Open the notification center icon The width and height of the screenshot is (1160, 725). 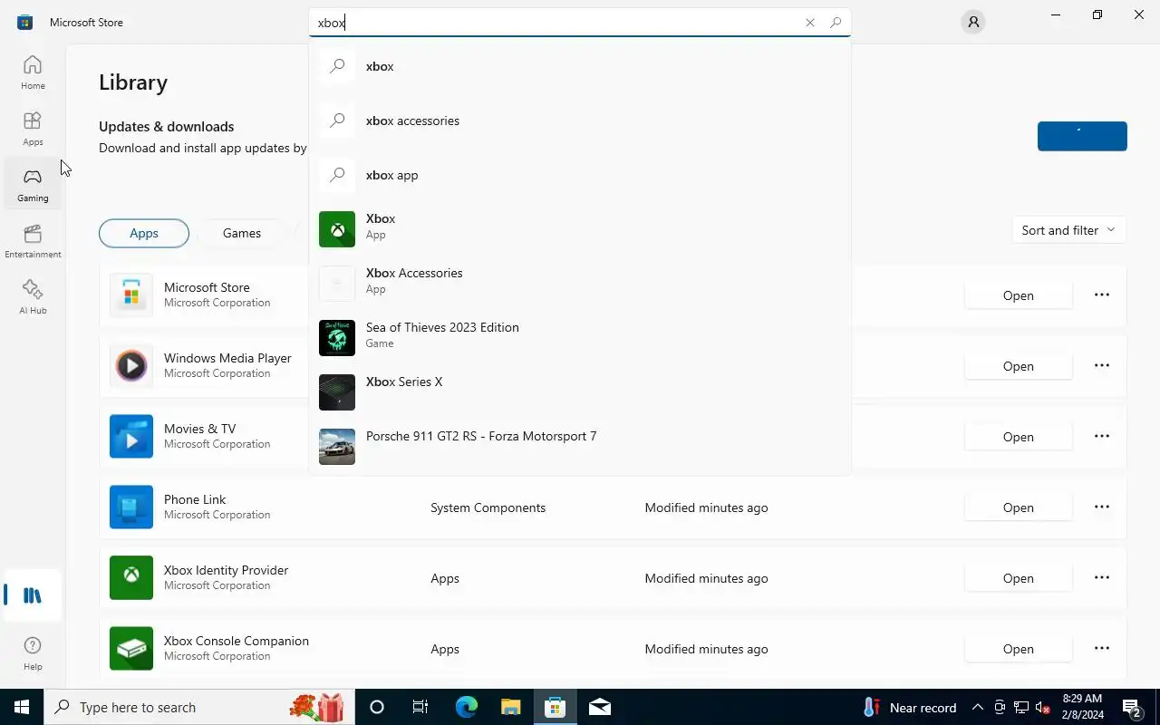click(1131, 707)
